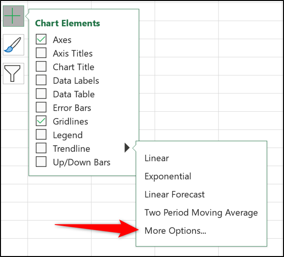The image size is (284, 257).
Task: Pick Two Period Moving Average
Action: point(201,212)
